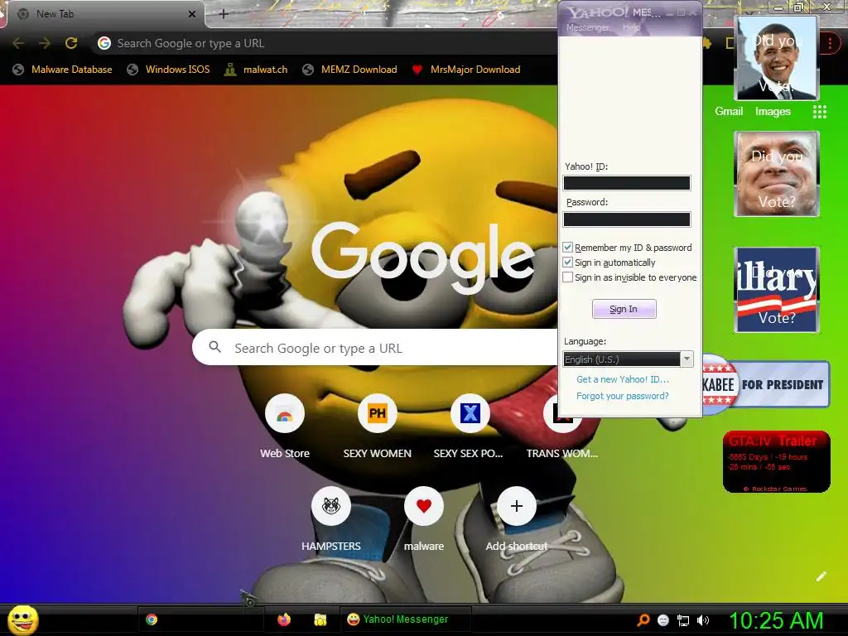Viewport: 848px width, 636px height.
Task: Open the Windows ISOS bookmark
Action: click(x=168, y=70)
